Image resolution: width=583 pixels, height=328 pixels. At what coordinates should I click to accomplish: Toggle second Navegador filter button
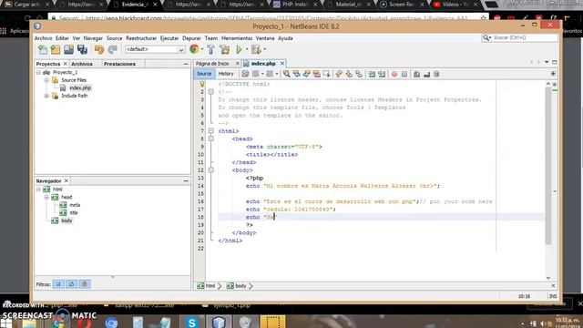pyautogui.click(x=71, y=284)
